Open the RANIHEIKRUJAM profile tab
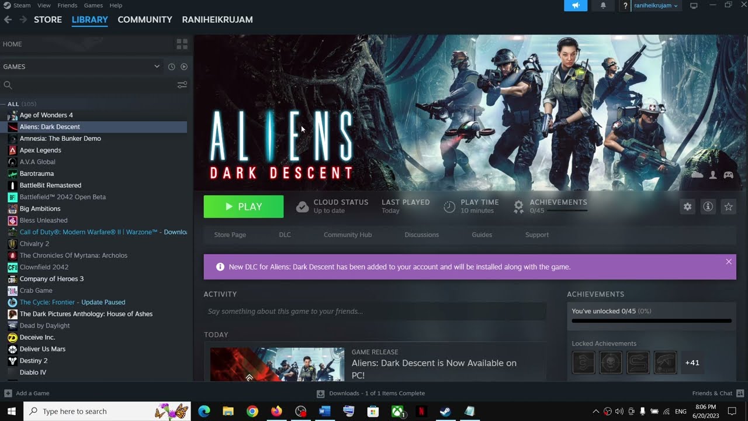 click(217, 19)
